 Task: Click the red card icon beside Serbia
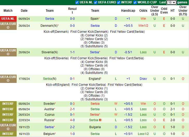[x=100, y=120]
